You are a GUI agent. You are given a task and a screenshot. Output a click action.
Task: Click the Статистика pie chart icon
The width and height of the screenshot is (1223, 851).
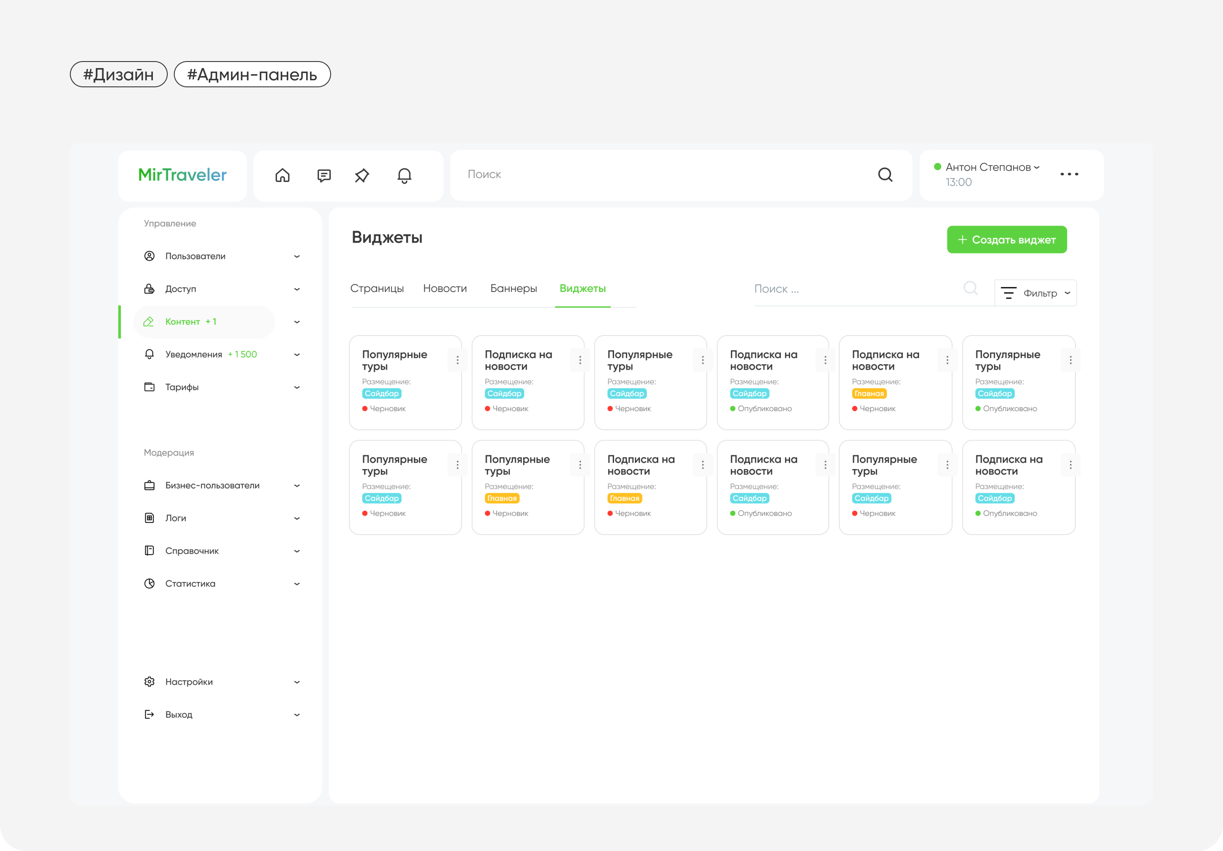(150, 583)
